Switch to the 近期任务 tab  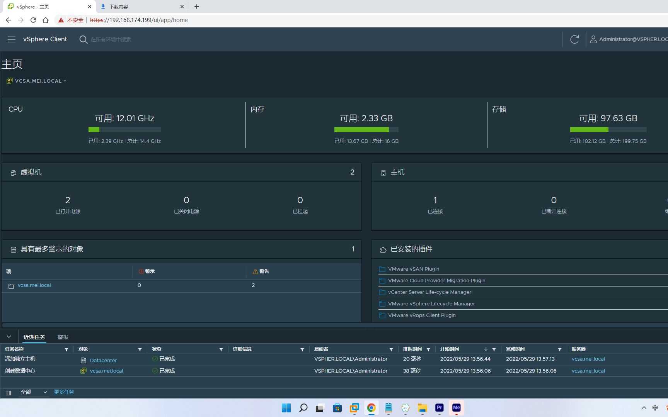[x=34, y=337]
